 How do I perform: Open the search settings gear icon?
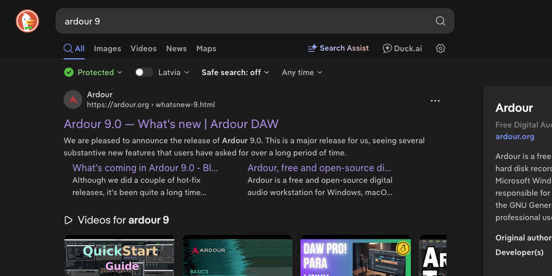[x=441, y=48]
